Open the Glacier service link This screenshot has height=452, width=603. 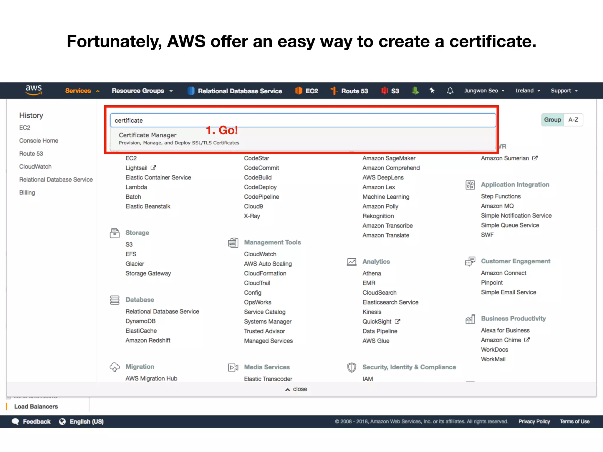coord(135,264)
